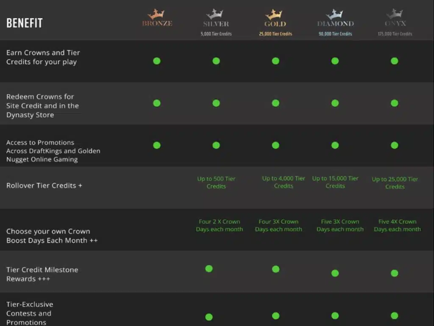This screenshot has height=326, width=434.
Task: Click the Diamond dot for Tier-Exclusive Contests
Action: (x=335, y=315)
